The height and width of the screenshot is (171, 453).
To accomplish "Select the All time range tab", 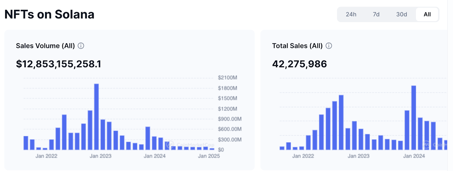I will tap(427, 14).
